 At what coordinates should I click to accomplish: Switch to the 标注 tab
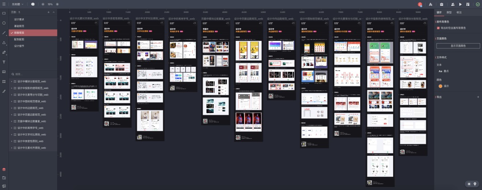[x=459, y=12]
